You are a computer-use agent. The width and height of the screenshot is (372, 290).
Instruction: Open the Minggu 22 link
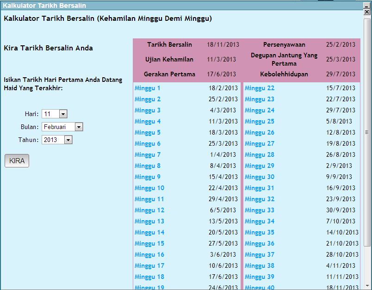[260, 88]
